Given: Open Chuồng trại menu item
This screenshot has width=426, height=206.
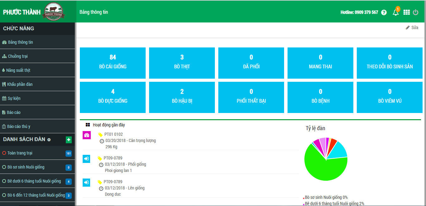Looking at the screenshot, I should [18, 56].
